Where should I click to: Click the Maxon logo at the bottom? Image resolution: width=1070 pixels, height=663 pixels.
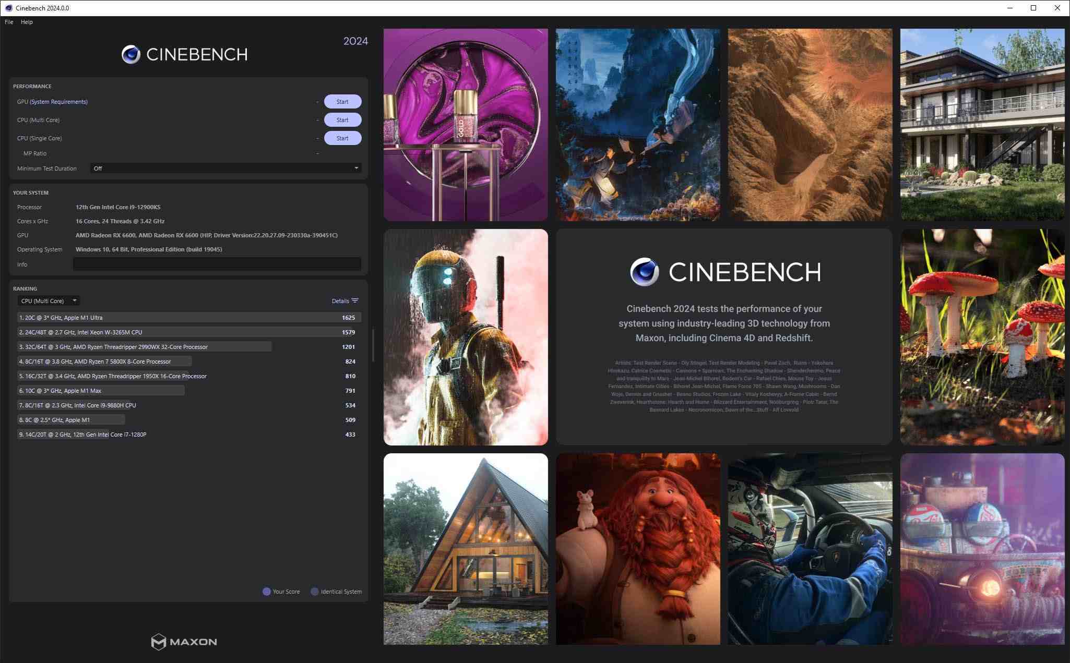tap(184, 642)
